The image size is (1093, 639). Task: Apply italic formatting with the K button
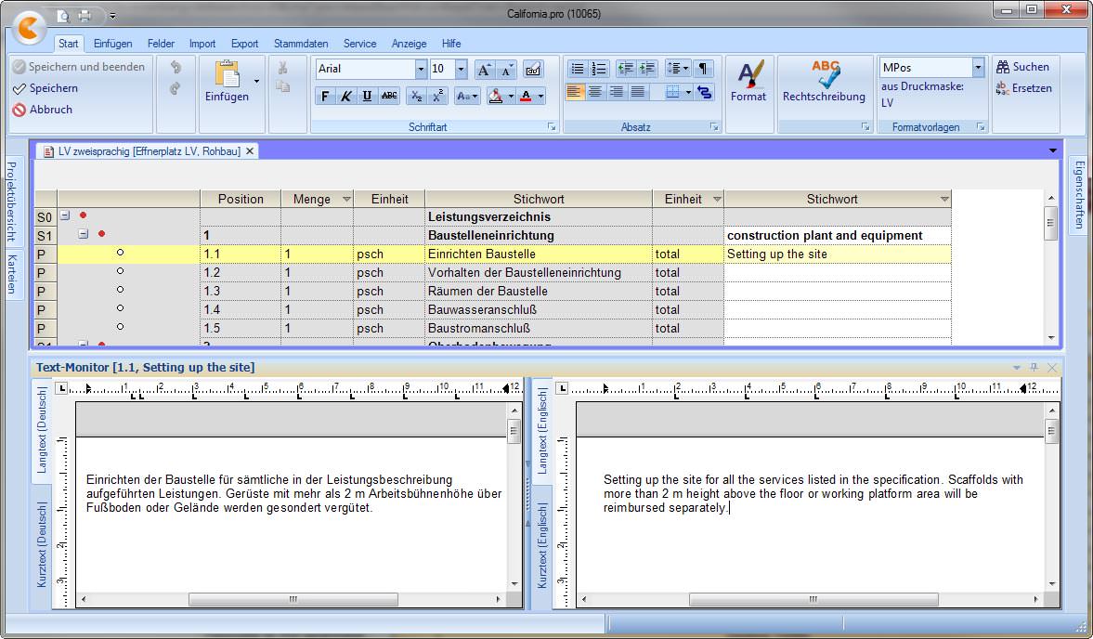[x=345, y=97]
